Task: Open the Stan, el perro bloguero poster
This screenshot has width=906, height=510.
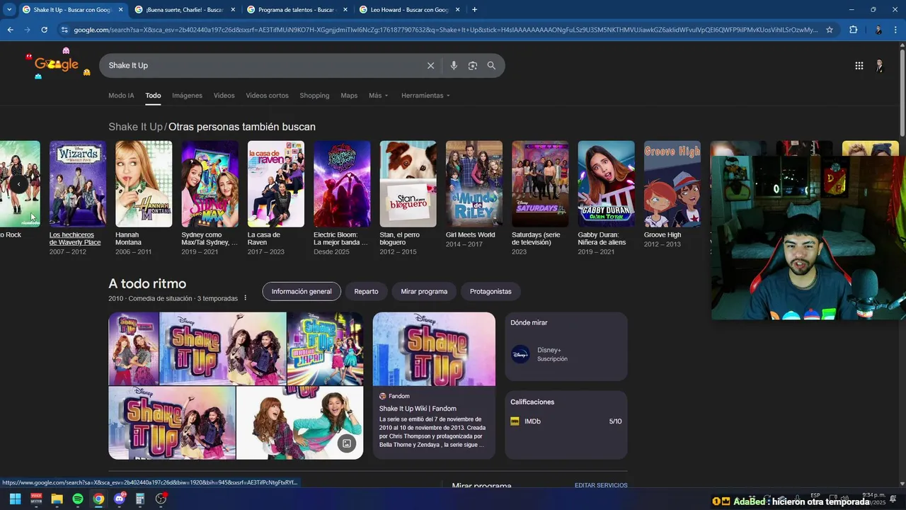Action: pos(408,184)
